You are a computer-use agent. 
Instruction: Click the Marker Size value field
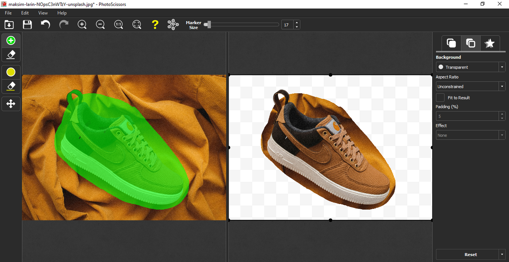pos(287,25)
